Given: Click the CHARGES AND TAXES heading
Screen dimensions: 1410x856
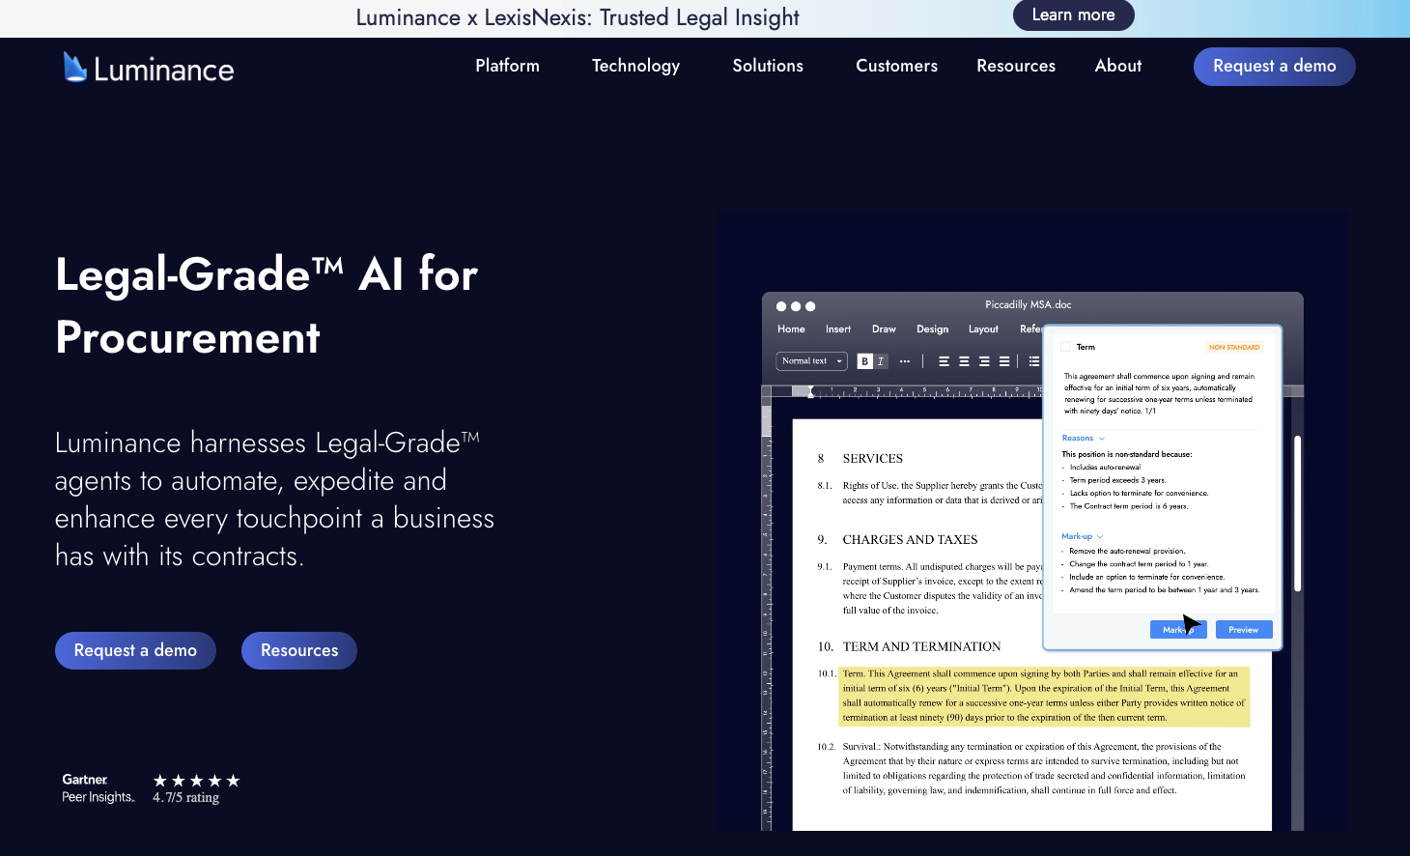Looking at the screenshot, I should 910,539.
